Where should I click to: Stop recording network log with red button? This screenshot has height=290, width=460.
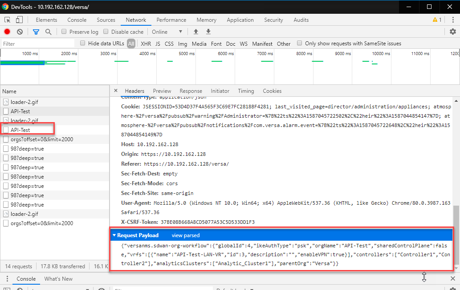[7, 32]
